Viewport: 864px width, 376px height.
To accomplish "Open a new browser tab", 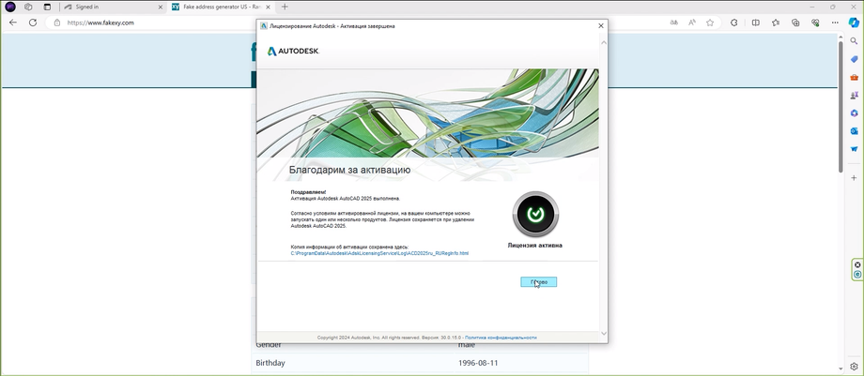I will 285,8.
